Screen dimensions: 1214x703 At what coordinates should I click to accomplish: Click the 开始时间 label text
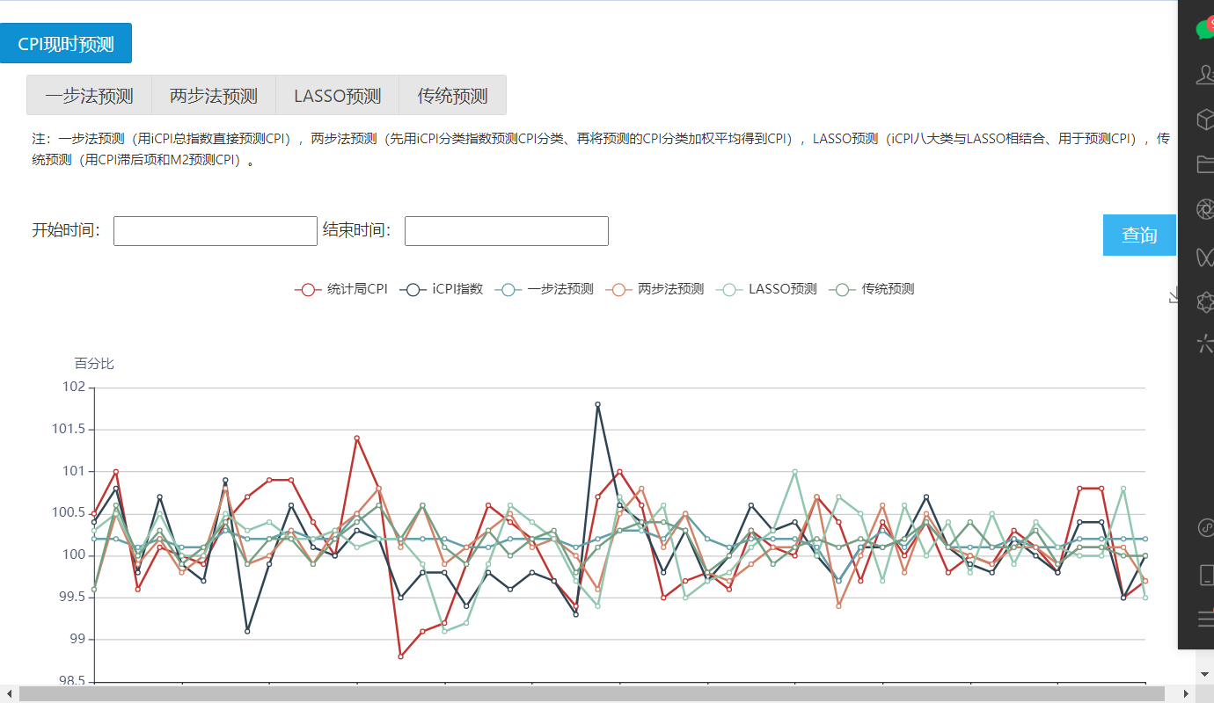pos(66,230)
